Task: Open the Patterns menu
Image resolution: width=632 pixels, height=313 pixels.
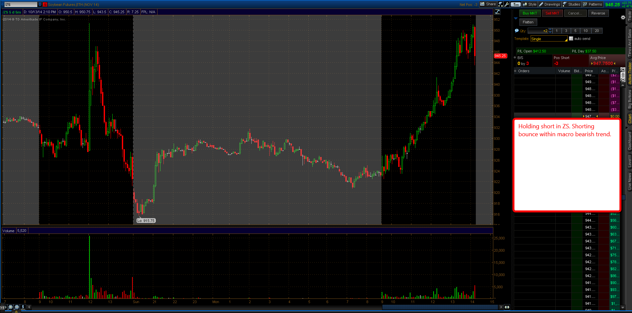Action: [x=593, y=4]
